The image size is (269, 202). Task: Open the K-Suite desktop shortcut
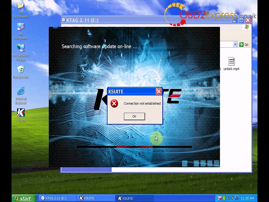click(x=21, y=115)
